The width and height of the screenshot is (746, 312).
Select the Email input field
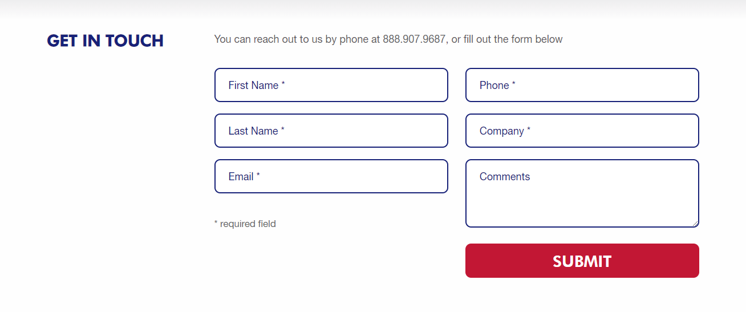point(331,176)
